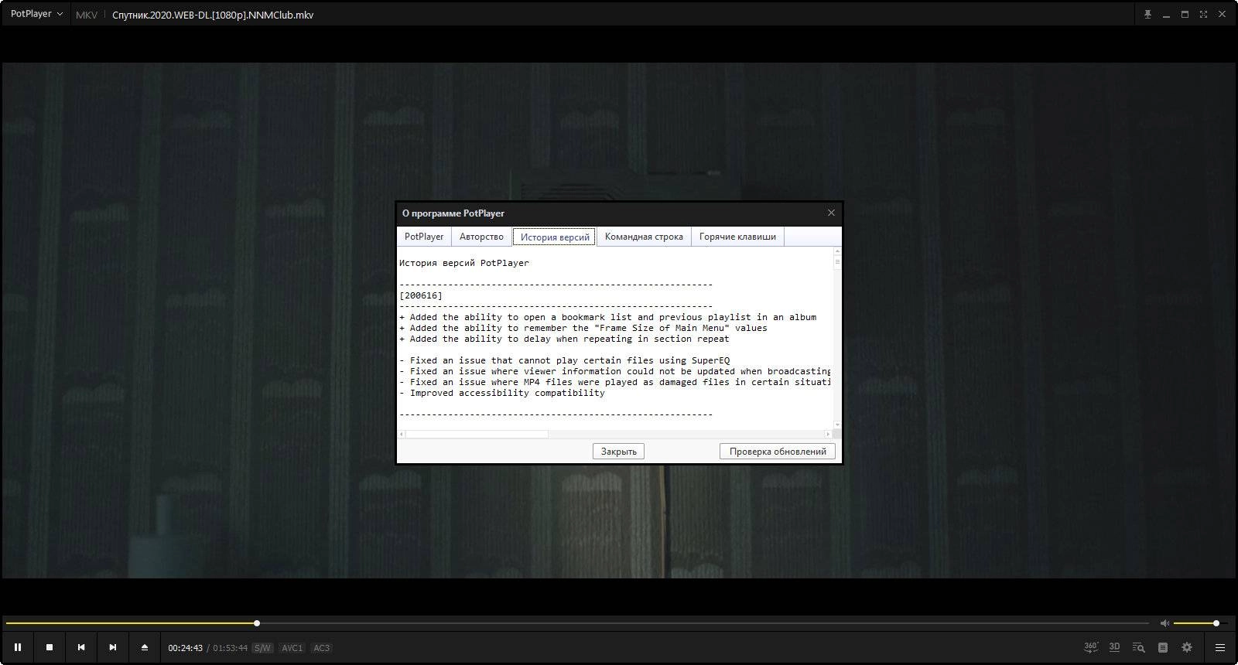This screenshot has height=665, width=1238.
Task: Toggle the S/W decoder indicator
Action: coord(262,648)
